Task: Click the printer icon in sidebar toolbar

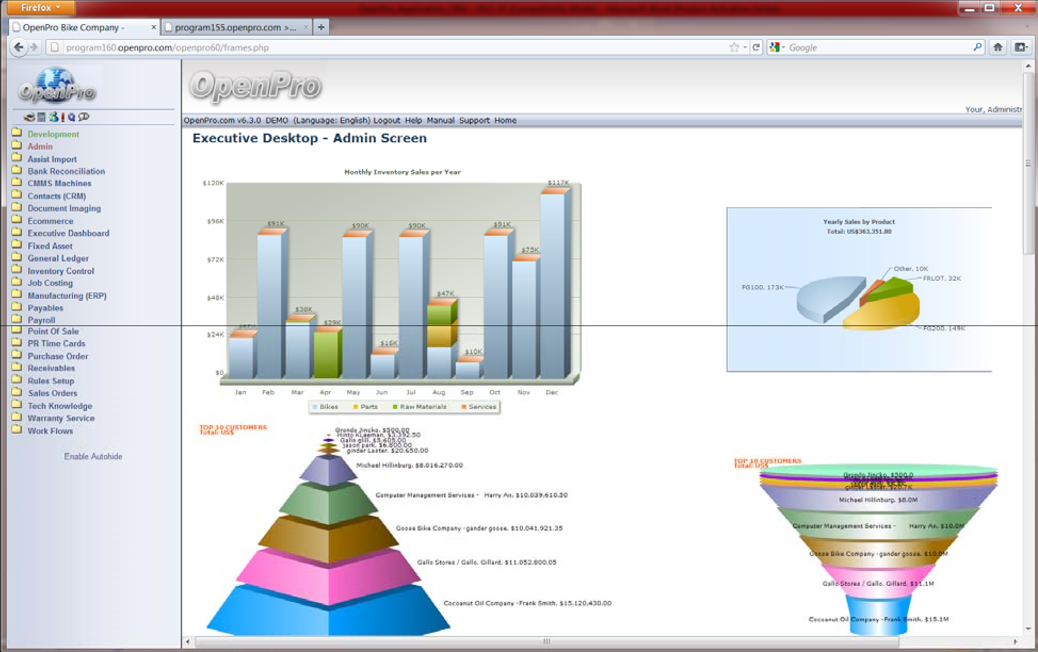Action: (x=30, y=117)
